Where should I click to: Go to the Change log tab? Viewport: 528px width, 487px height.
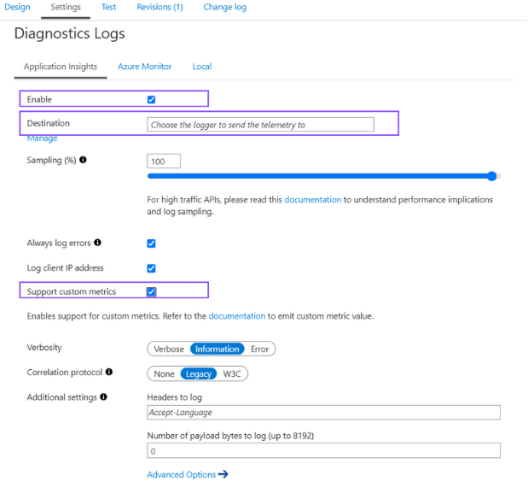coord(225,7)
